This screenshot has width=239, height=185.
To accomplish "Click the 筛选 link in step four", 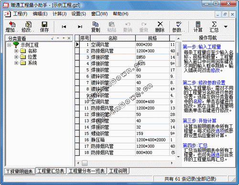I will click(x=215, y=154).
